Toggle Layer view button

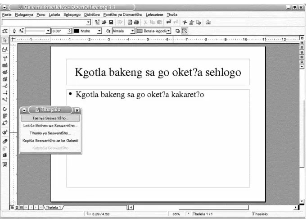point(22,207)
